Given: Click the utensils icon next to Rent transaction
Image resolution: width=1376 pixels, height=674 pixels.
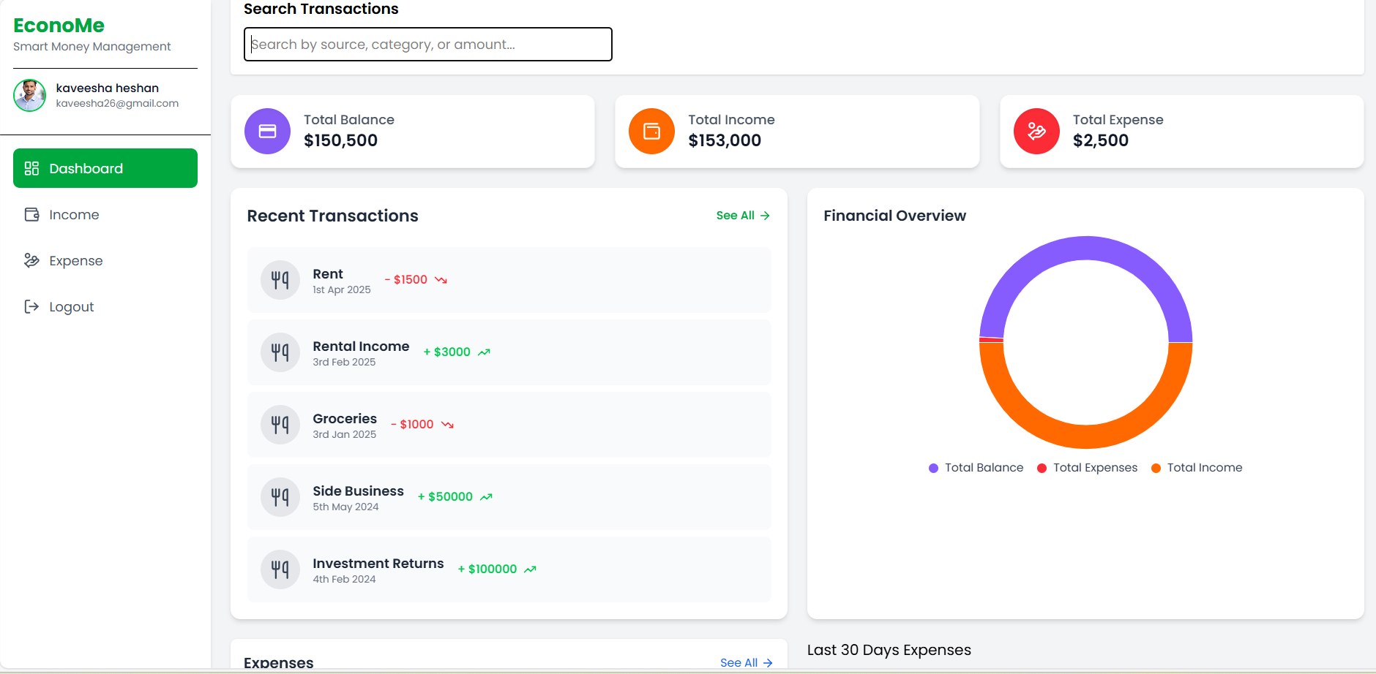Looking at the screenshot, I should (280, 279).
